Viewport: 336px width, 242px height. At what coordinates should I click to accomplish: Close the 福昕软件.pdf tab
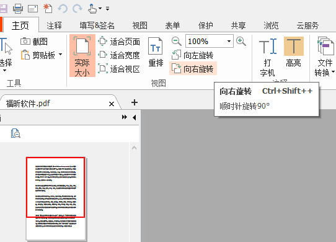click(x=112, y=104)
